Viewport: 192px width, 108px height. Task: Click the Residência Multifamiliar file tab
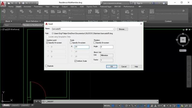click(33, 25)
